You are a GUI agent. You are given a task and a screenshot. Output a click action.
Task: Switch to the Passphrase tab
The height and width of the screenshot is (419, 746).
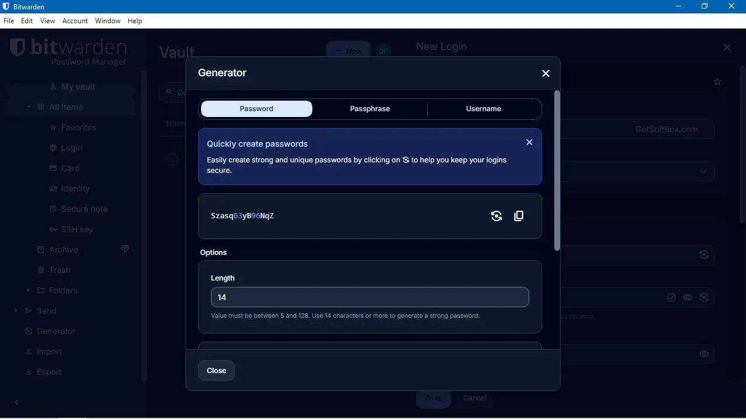coord(370,109)
